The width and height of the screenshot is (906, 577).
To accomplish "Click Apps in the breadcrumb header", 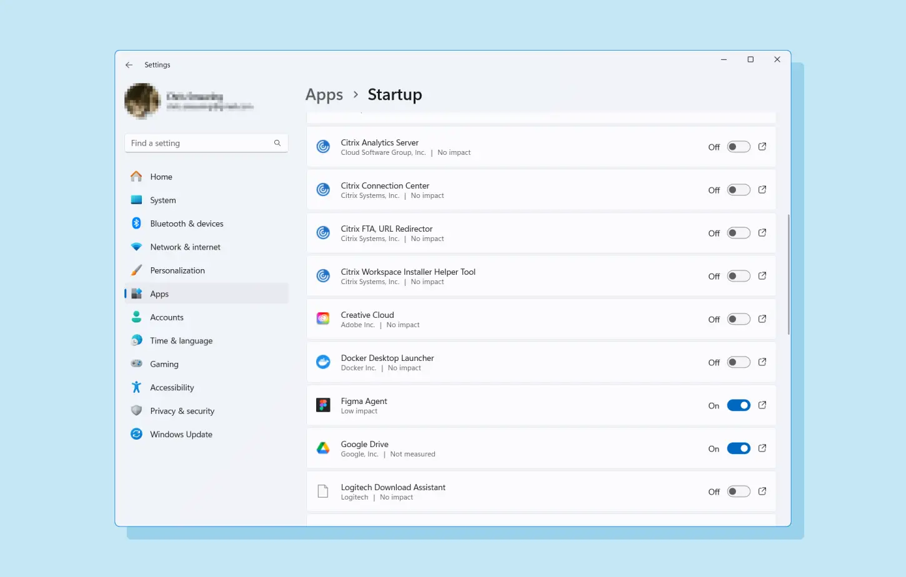I will [x=324, y=94].
